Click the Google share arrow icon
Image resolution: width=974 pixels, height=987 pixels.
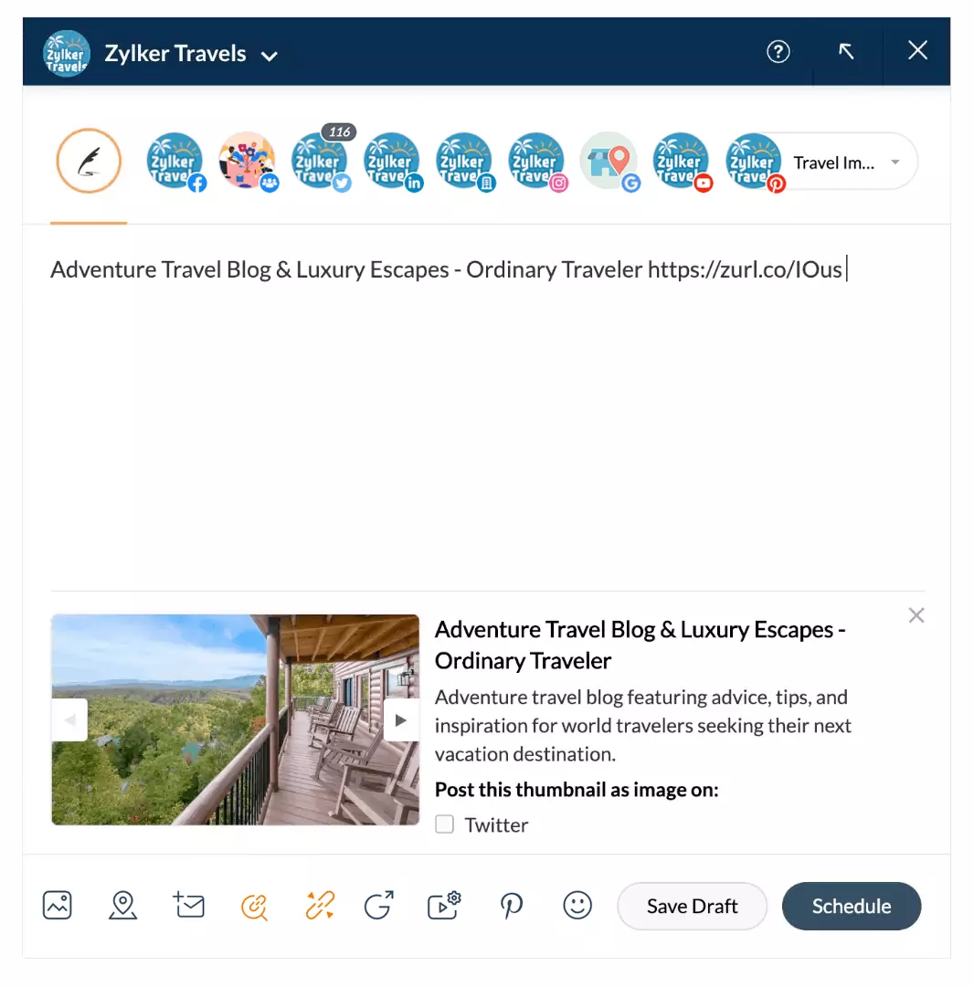(379, 905)
